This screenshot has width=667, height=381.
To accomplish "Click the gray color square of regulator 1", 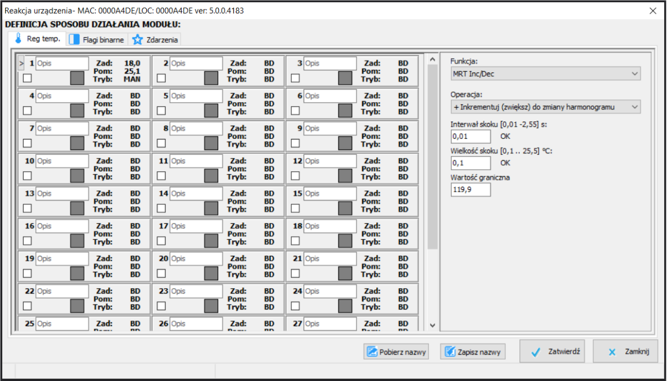I will 77,78.
